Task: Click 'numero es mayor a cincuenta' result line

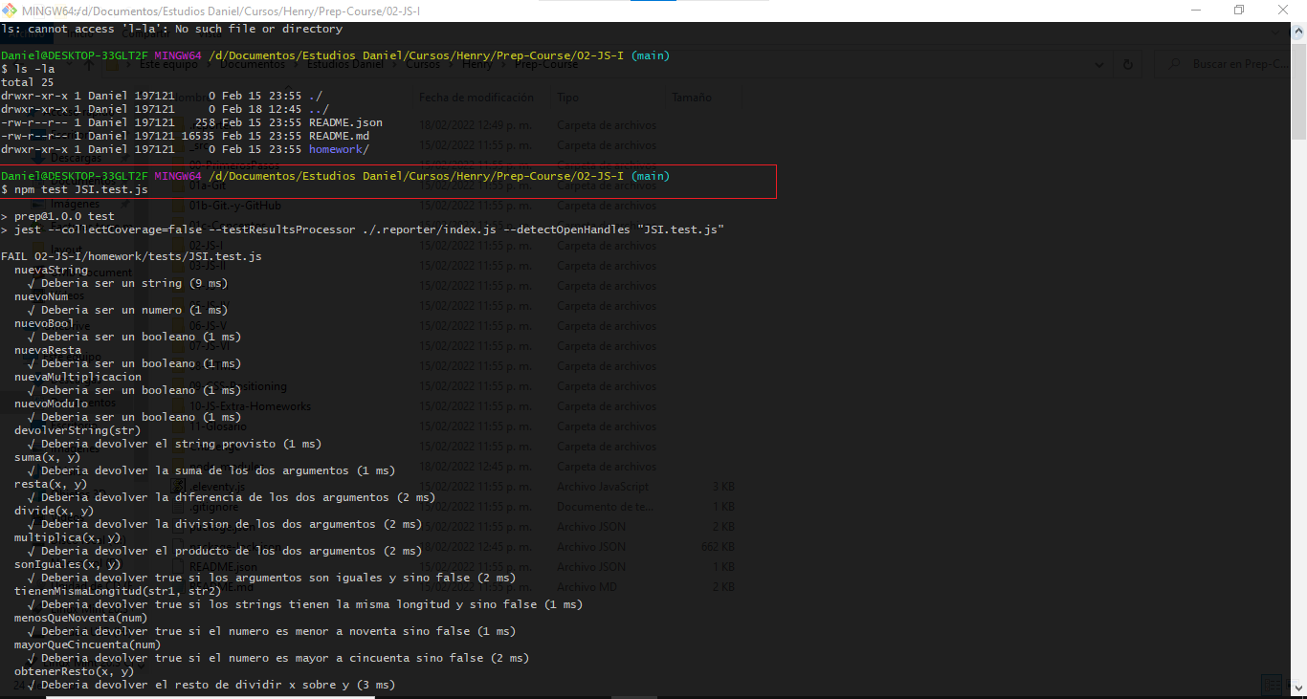Action: click(x=278, y=658)
